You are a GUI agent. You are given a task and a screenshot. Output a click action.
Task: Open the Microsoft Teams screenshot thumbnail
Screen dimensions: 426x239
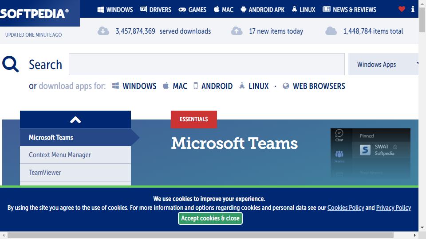point(370,154)
